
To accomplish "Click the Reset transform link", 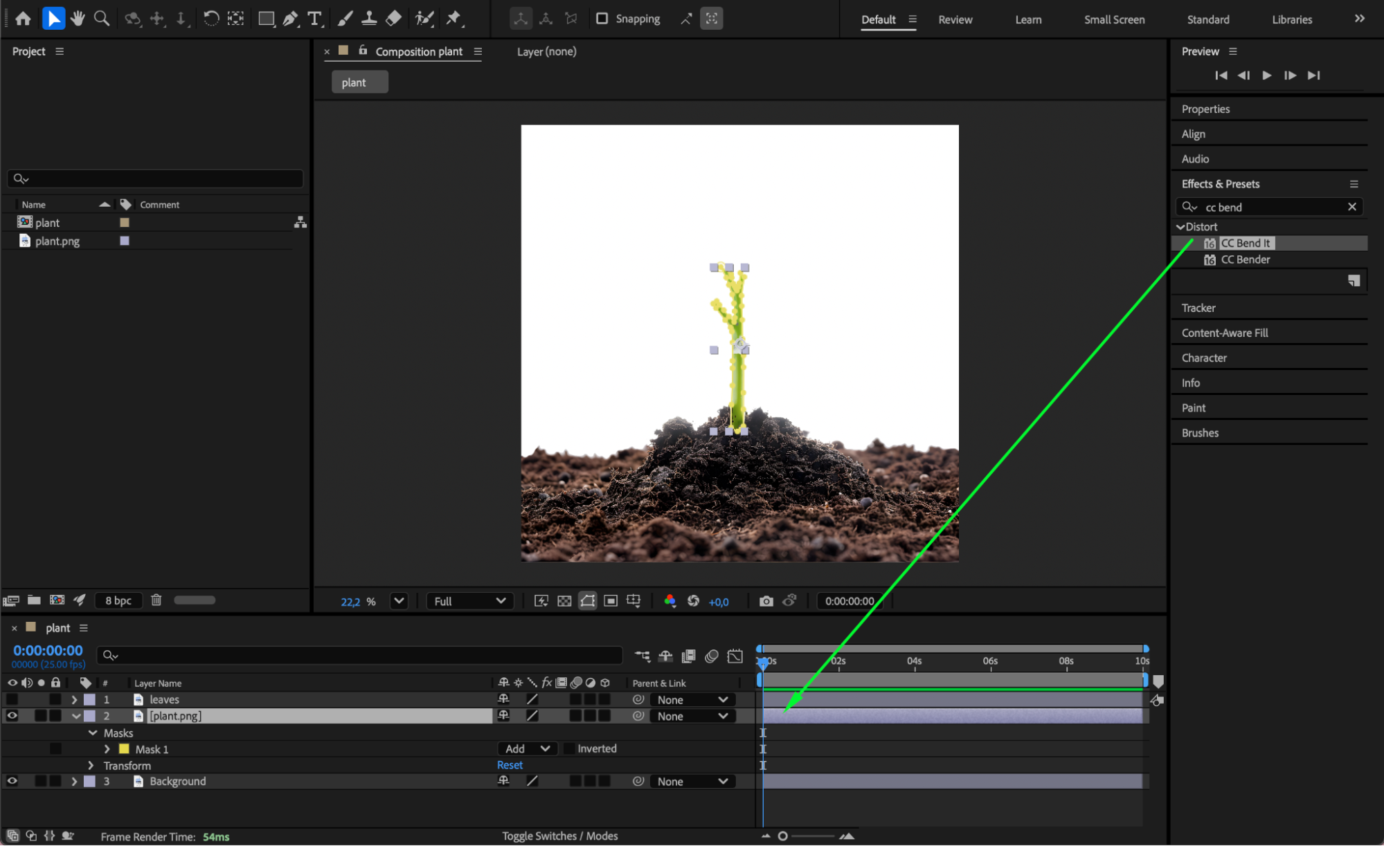I will [510, 765].
